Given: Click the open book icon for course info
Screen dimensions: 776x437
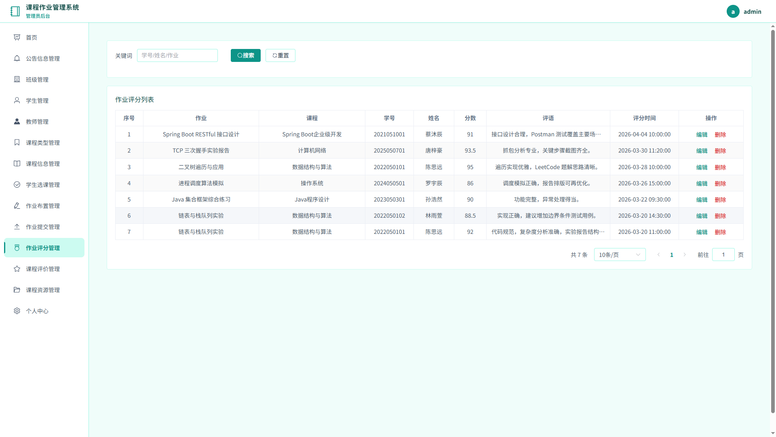Looking at the screenshot, I should coord(17,163).
